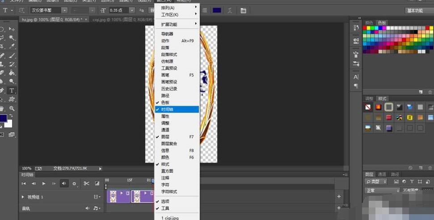
Task: Select the Zoom tool in toolbox
Action: [x=12, y=108]
